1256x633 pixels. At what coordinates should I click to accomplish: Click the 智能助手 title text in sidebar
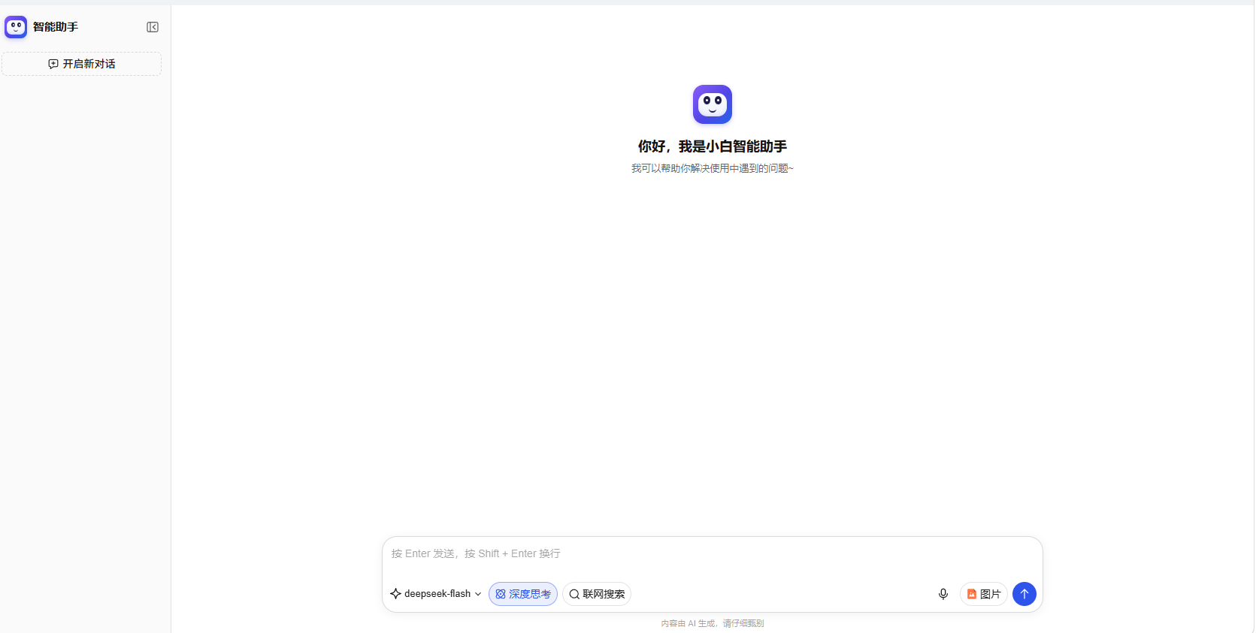(56, 27)
